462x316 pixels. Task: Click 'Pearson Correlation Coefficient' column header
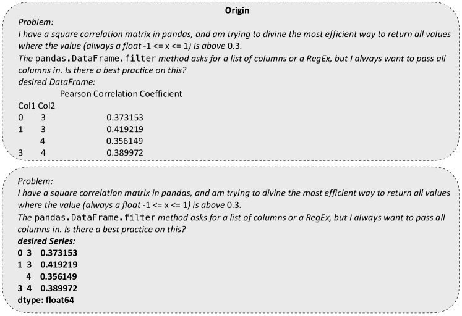coord(121,94)
